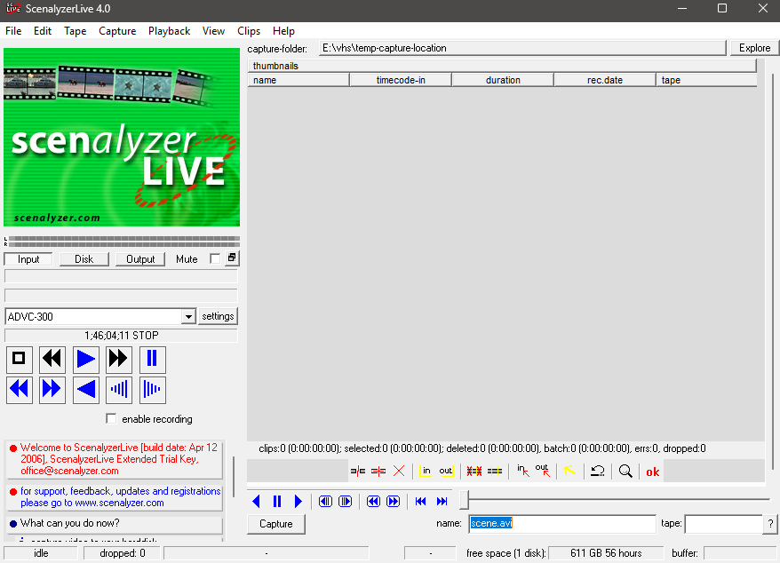Click the undo arrow icon
Image resolution: width=780 pixels, height=563 pixels.
pyautogui.click(x=598, y=472)
